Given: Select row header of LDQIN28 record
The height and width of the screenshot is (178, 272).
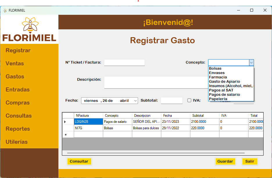Looking at the screenshot, I should 65,122.
